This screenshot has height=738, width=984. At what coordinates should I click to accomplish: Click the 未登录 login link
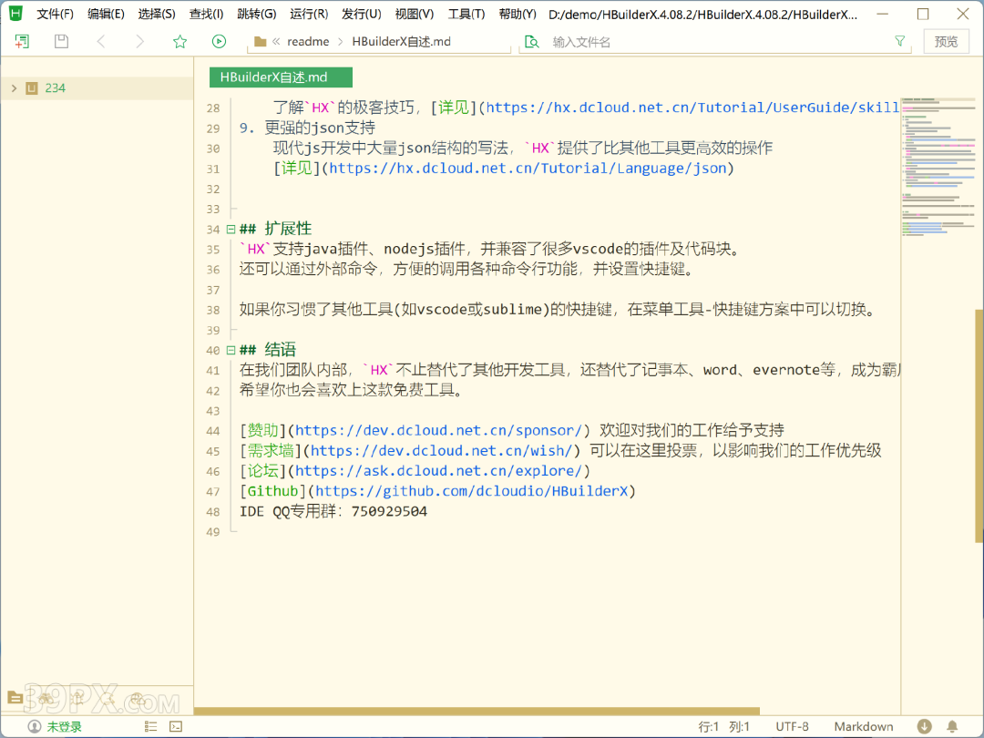click(65, 727)
